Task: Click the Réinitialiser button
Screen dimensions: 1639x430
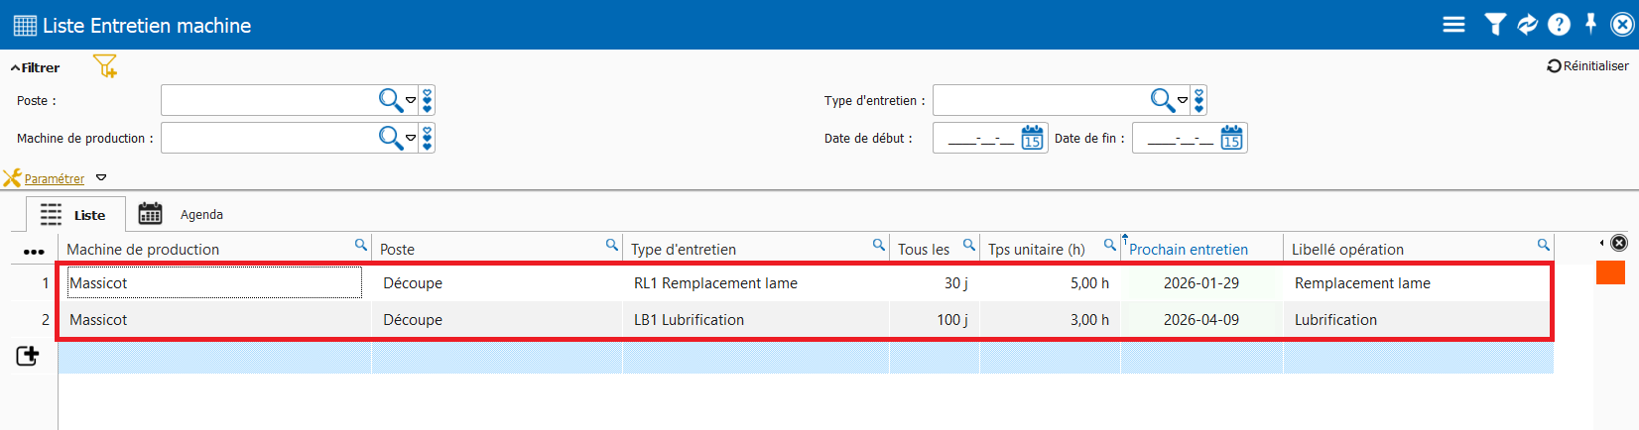Action: (1587, 66)
